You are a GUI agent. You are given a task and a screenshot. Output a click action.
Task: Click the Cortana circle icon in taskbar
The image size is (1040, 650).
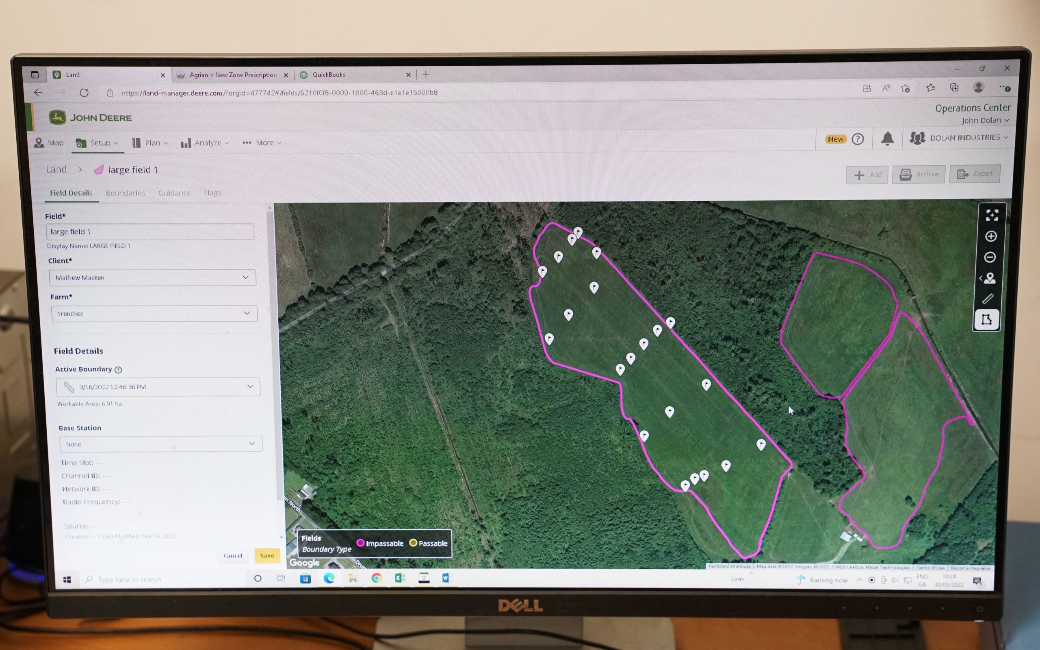258,578
